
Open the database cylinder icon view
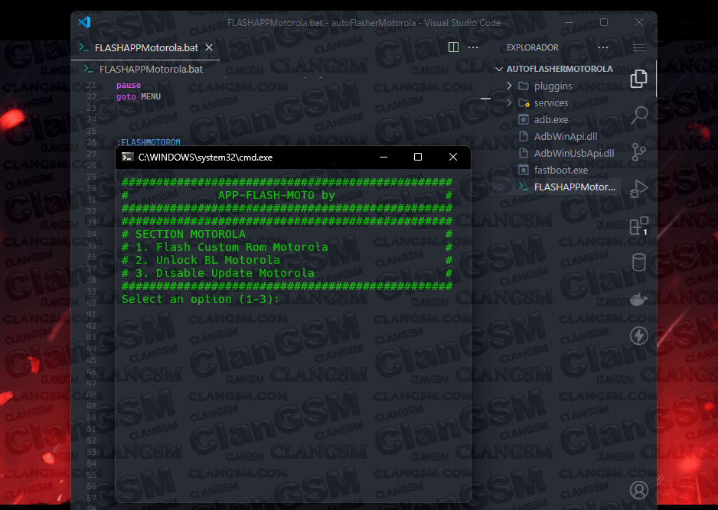point(639,262)
